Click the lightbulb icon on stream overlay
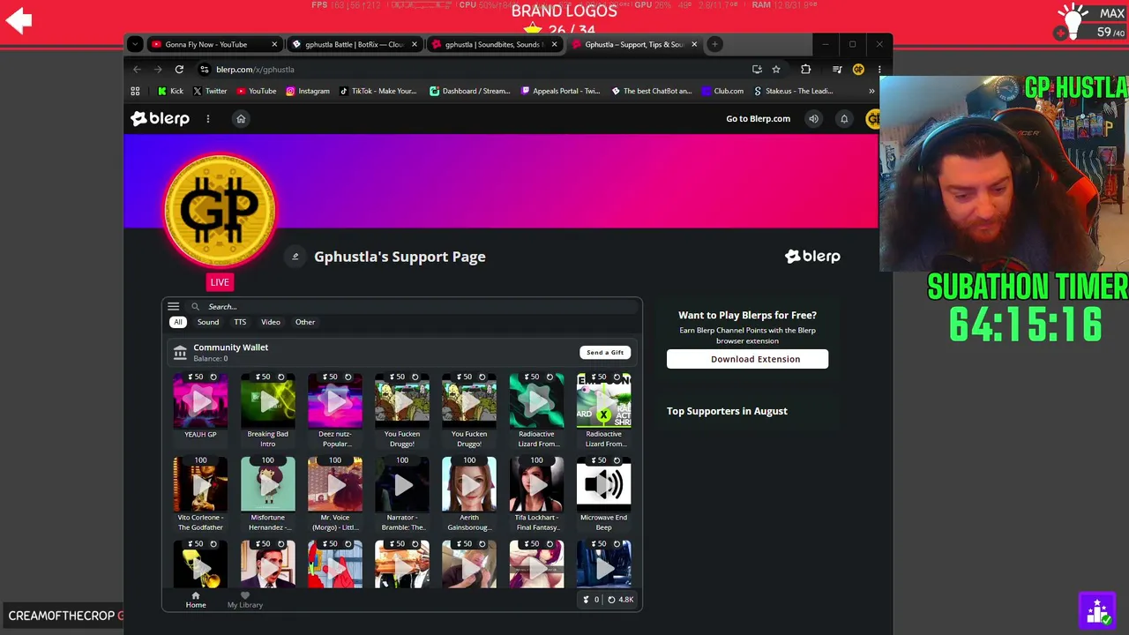Image resolution: width=1129 pixels, height=635 pixels. pos(1073,22)
